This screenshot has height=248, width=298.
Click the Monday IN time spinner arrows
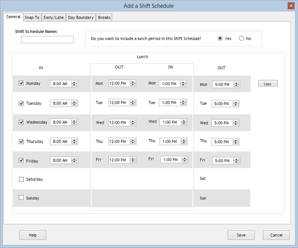click(x=74, y=84)
